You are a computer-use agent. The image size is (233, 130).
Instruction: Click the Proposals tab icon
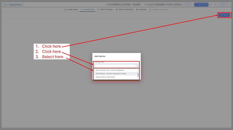[x=137, y=9]
